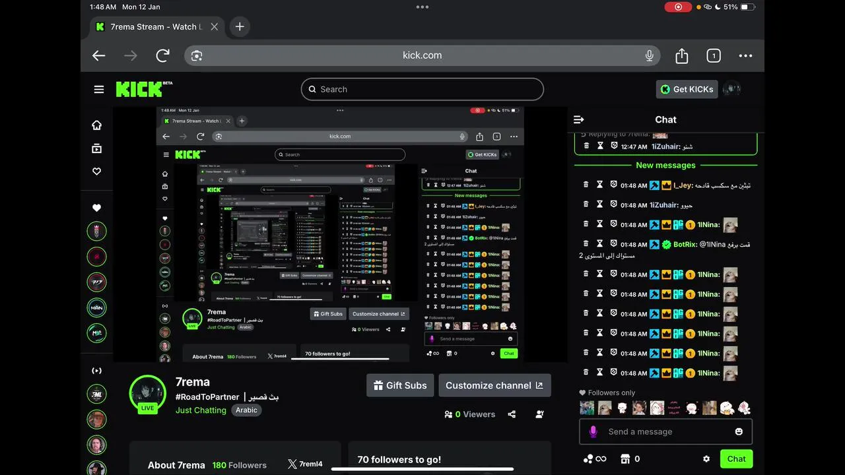Click the Get KICKs button
This screenshot has width=845, height=475.
(x=687, y=89)
